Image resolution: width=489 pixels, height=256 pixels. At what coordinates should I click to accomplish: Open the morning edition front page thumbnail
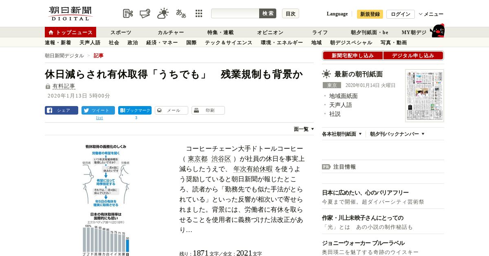coord(425,95)
